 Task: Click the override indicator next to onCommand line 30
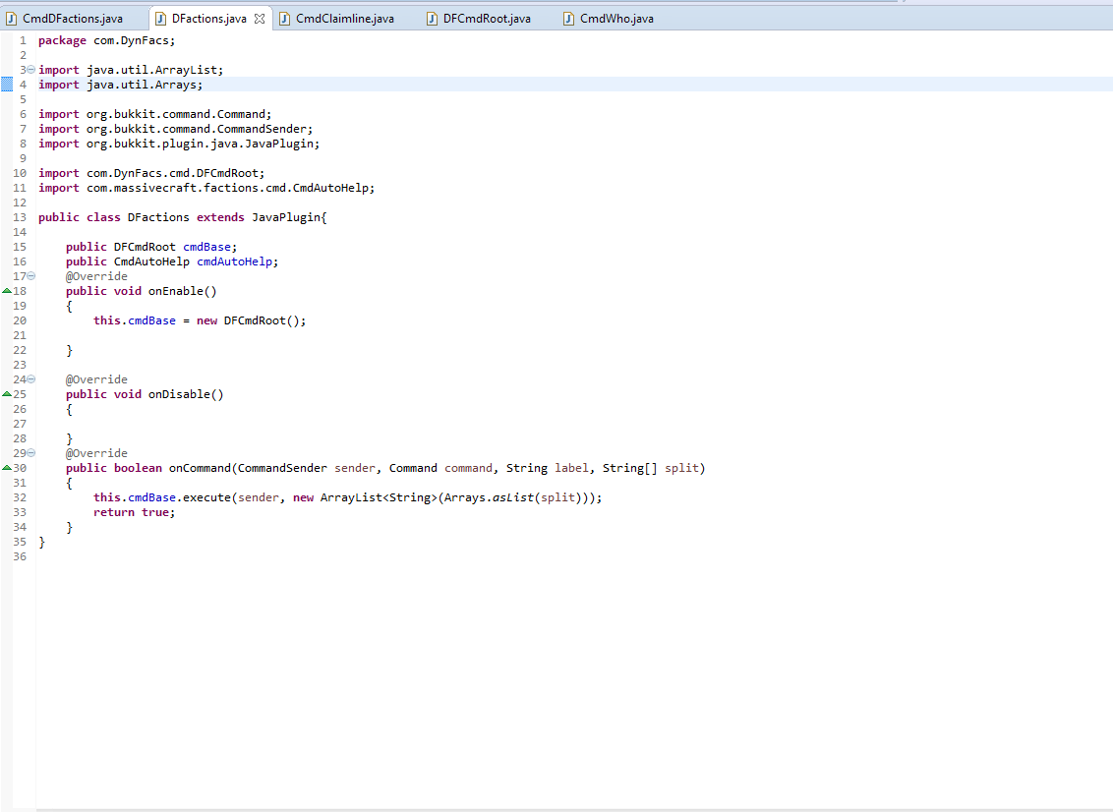[x=7, y=468]
